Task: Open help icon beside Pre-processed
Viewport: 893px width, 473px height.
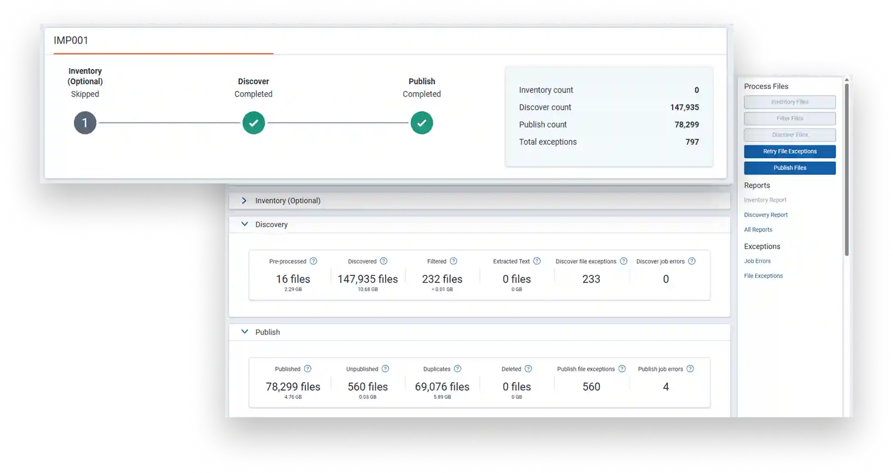Action: point(313,261)
